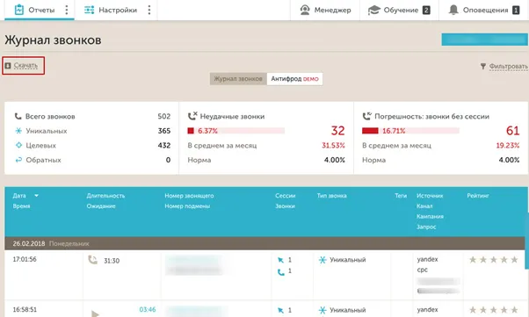Click the Уникальный asterisk icon in 17:01:56 row

[322, 260]
